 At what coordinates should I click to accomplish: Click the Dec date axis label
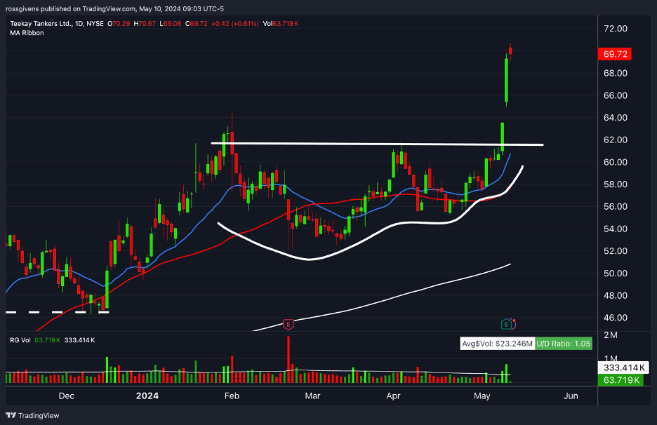66,396
